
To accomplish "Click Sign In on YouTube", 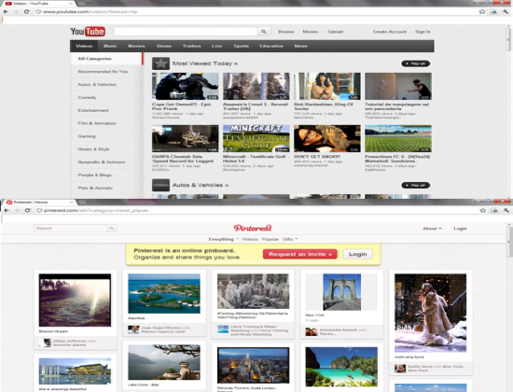I will [423, 32].
